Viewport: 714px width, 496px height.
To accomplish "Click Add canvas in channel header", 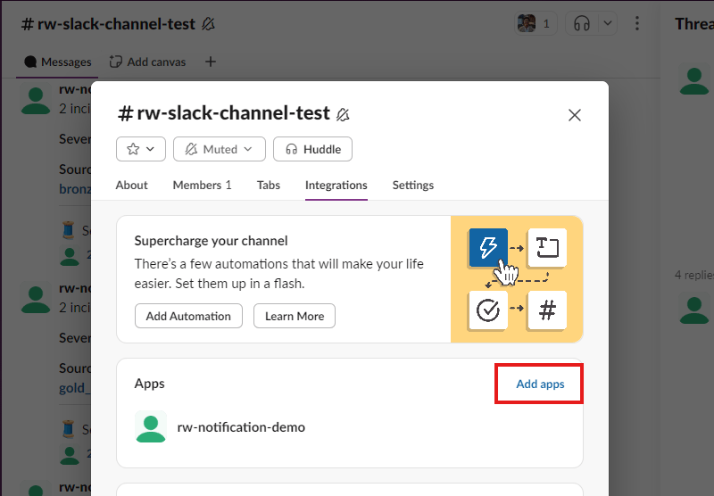I will (x=147, y=62).
